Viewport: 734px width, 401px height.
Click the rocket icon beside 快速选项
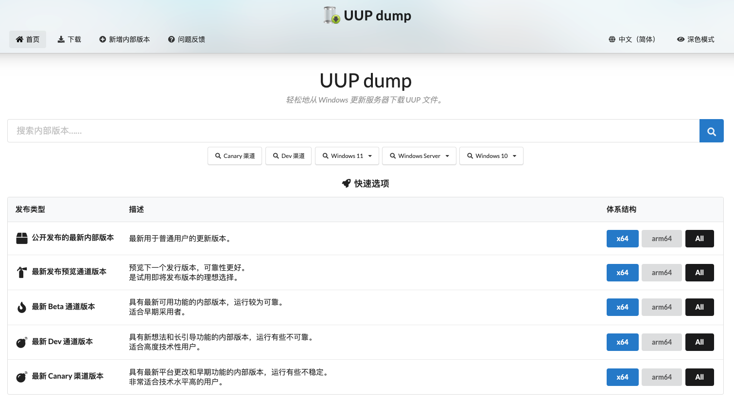[x=346, y=183]
